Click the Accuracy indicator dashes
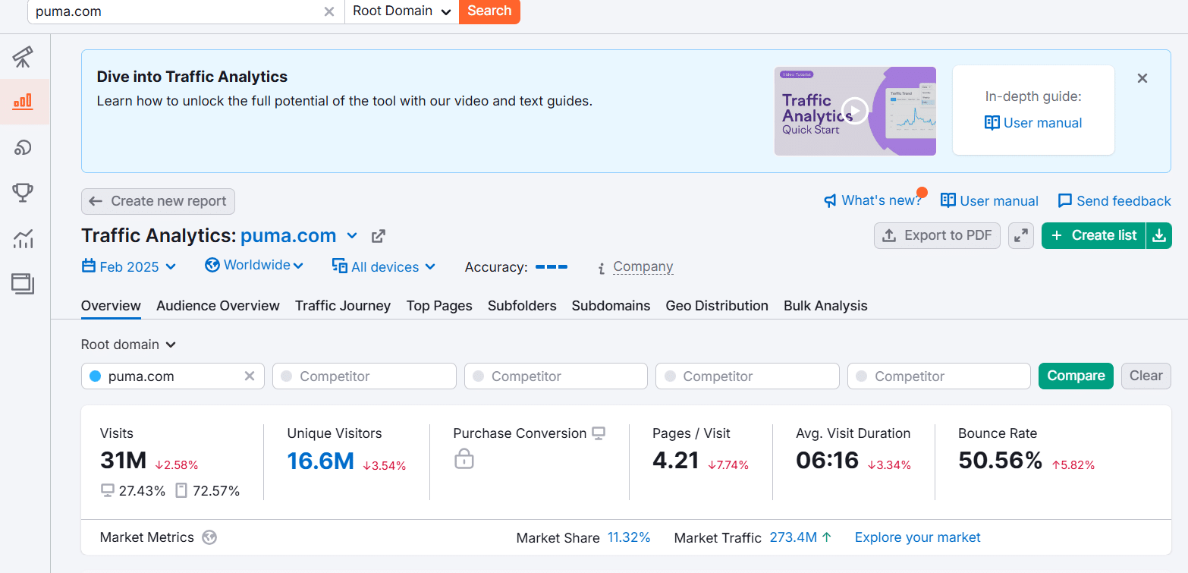The image size is (1188, 573). [552, 267]
